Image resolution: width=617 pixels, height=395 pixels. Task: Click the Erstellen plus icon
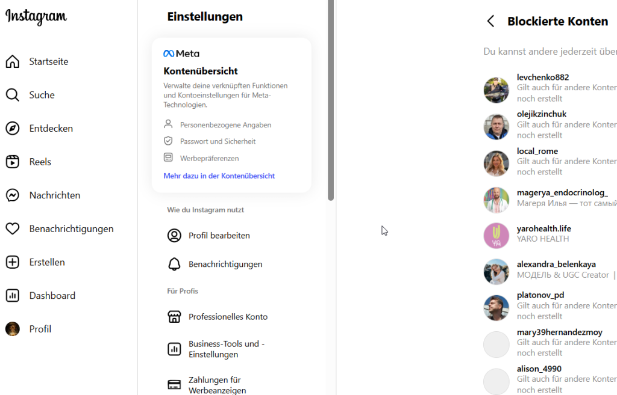13,262
